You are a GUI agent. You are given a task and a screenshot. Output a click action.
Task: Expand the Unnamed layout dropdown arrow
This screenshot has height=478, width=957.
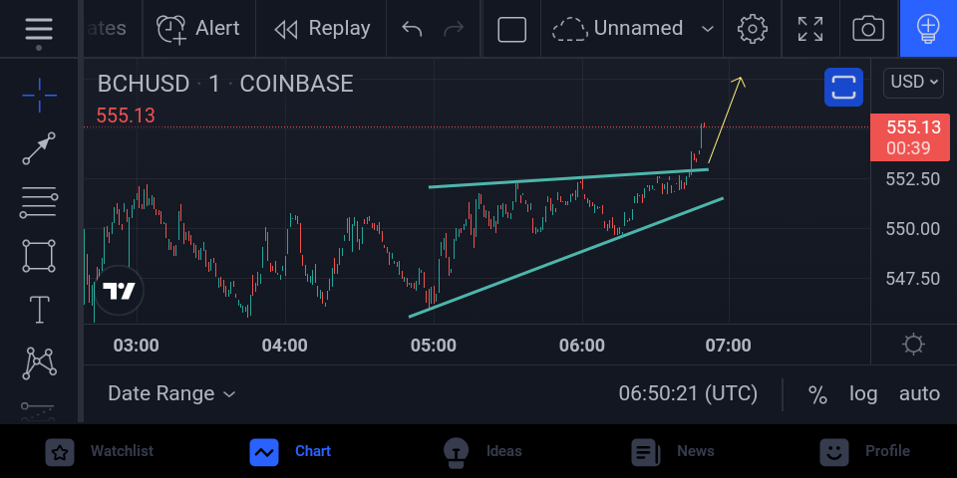[708, 29]
